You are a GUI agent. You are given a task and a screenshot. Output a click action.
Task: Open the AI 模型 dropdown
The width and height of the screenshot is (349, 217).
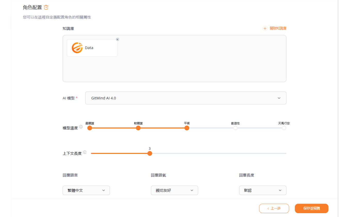click(x=186, y=98)
